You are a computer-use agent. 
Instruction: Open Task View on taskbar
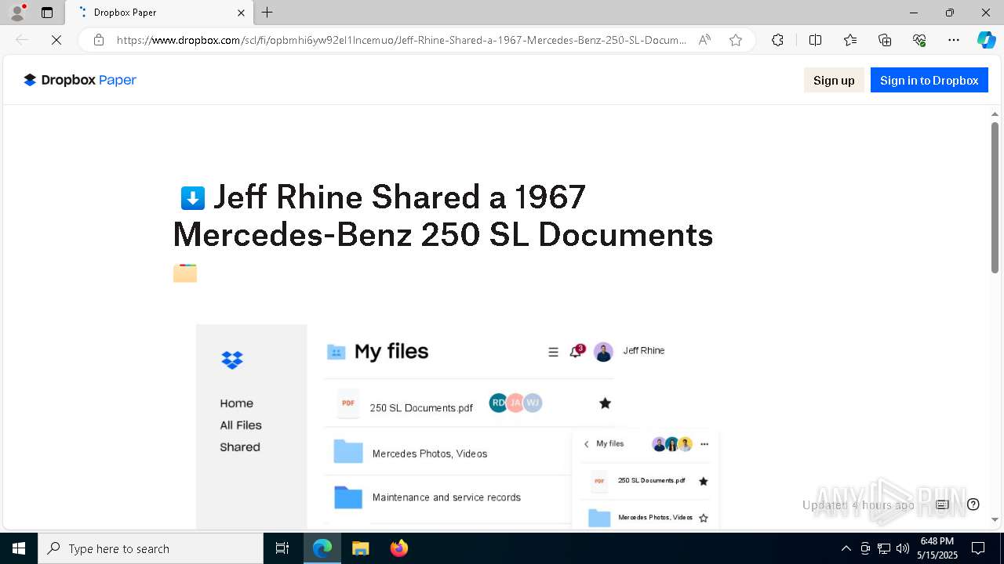click(x=282, y=548)
